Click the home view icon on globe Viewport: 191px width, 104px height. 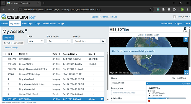coord(186,40)
